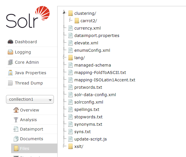Click the Logging icon in sidebar
Image resolution: width=186 pixels, height=157 pixels.
click(10, 52)
